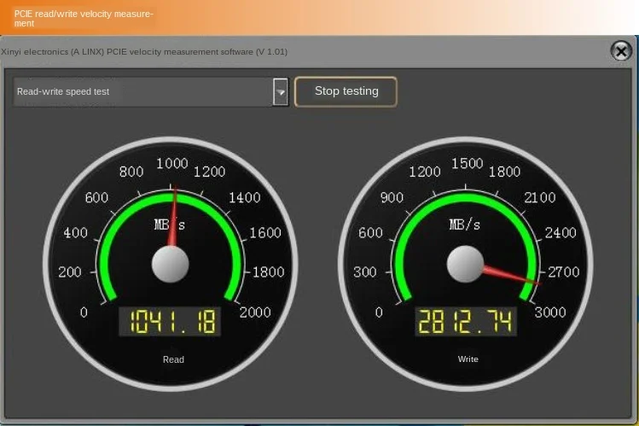The height and width of the screenshot is (426, 639).
Task: Click the 2000 mark on Read gauge
Action: coord(255,312)
